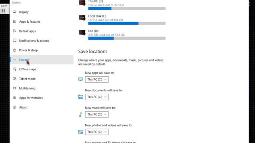Click the Local Disk (E:) usage bar
Screen dimensions: 255x143
[127, 23]
